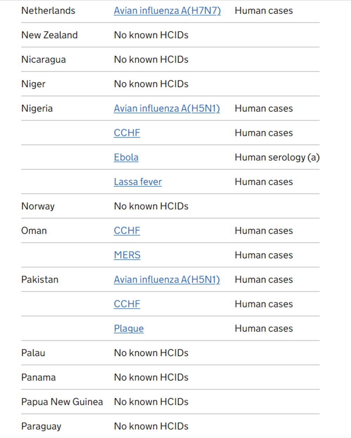351x438 pixels.
Task: Open Nigeria's Avian influenza A(H5N1) link
Action: [167, 108]
